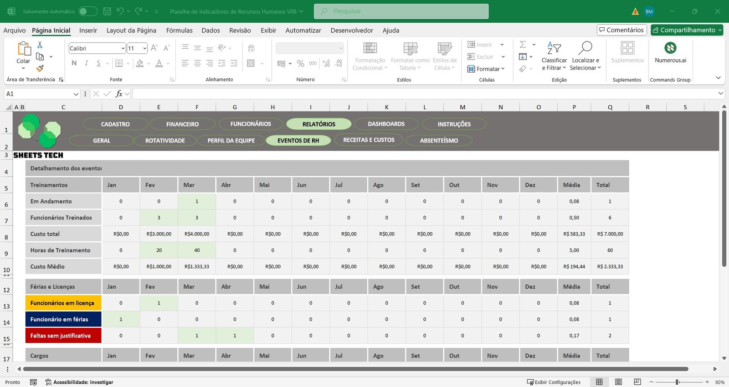Viewport: 729px width, 387px height.
Task: Collapse the ribbon with the chevron
Action: point(719,78)
